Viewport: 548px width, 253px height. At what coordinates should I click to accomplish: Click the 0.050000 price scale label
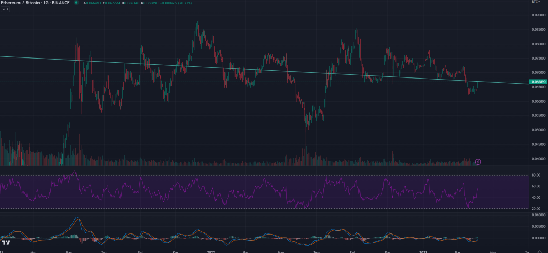(x=538, y=130)
